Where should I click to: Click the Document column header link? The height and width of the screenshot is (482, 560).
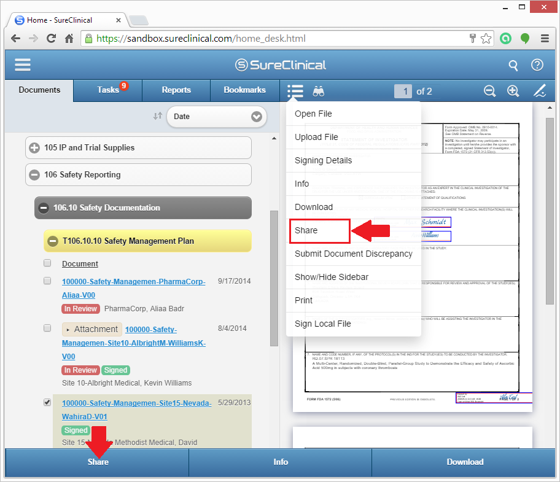[x=80, y=264]
